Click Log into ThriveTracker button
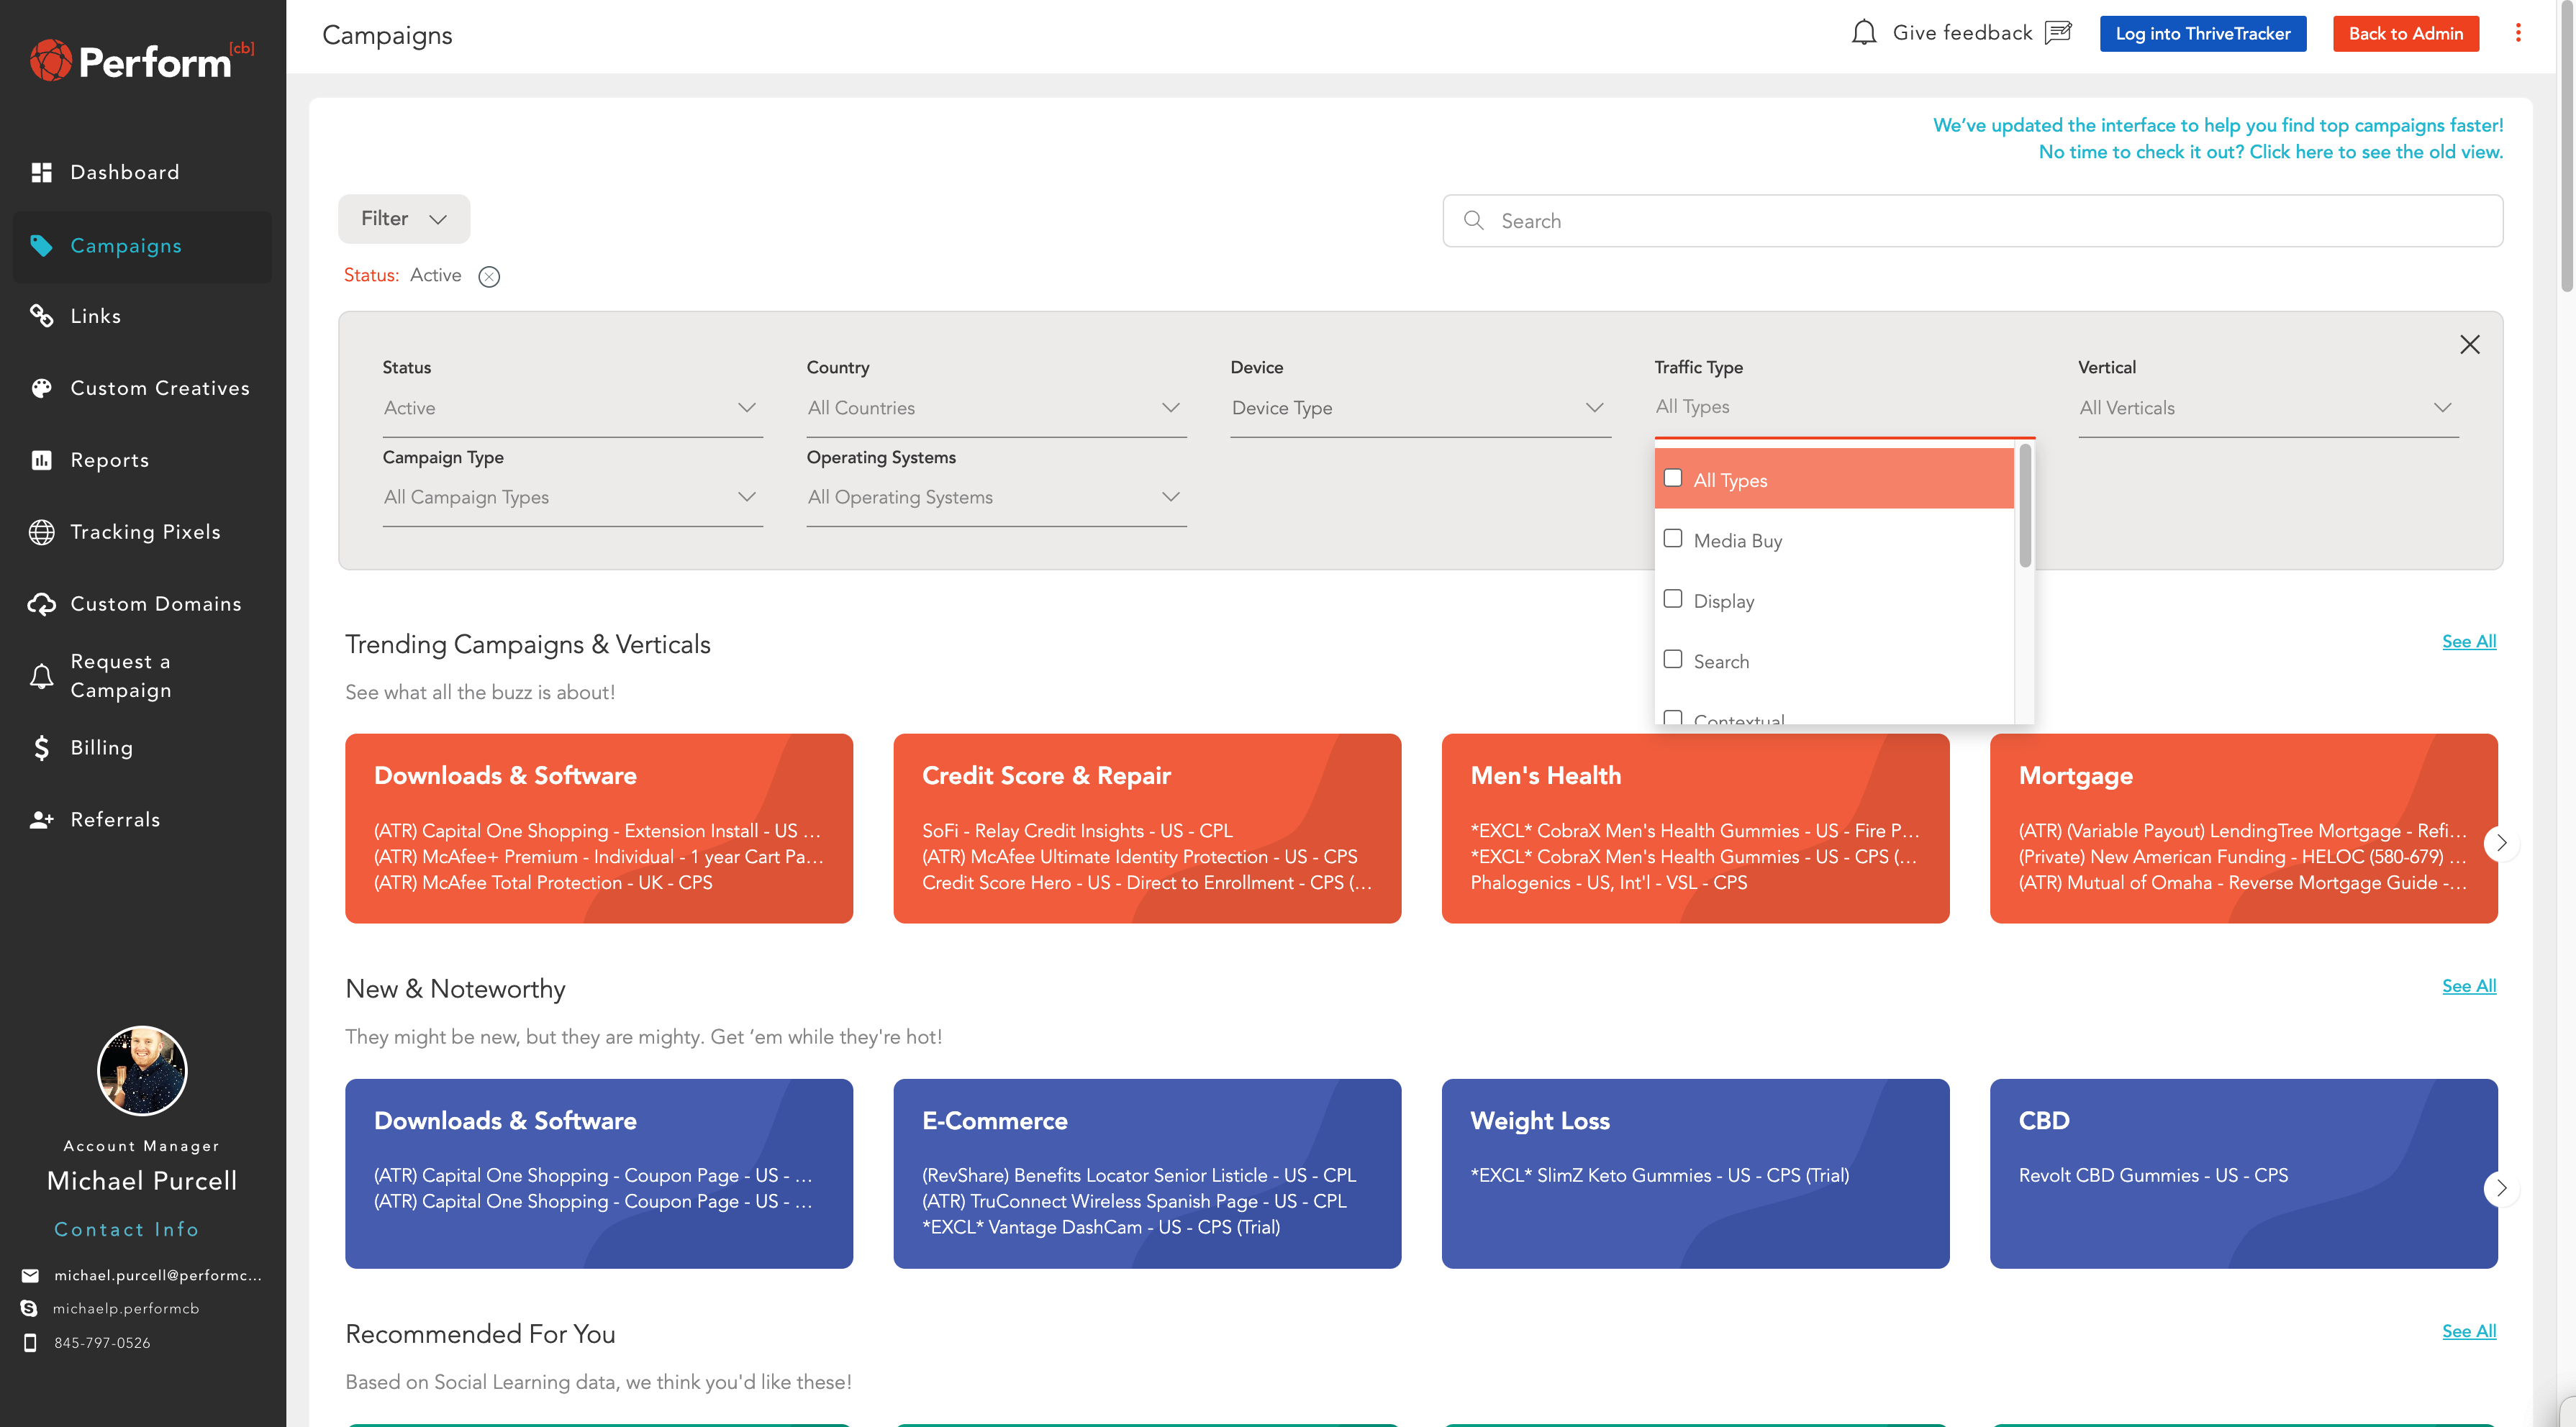 (x=2202, y=33)
